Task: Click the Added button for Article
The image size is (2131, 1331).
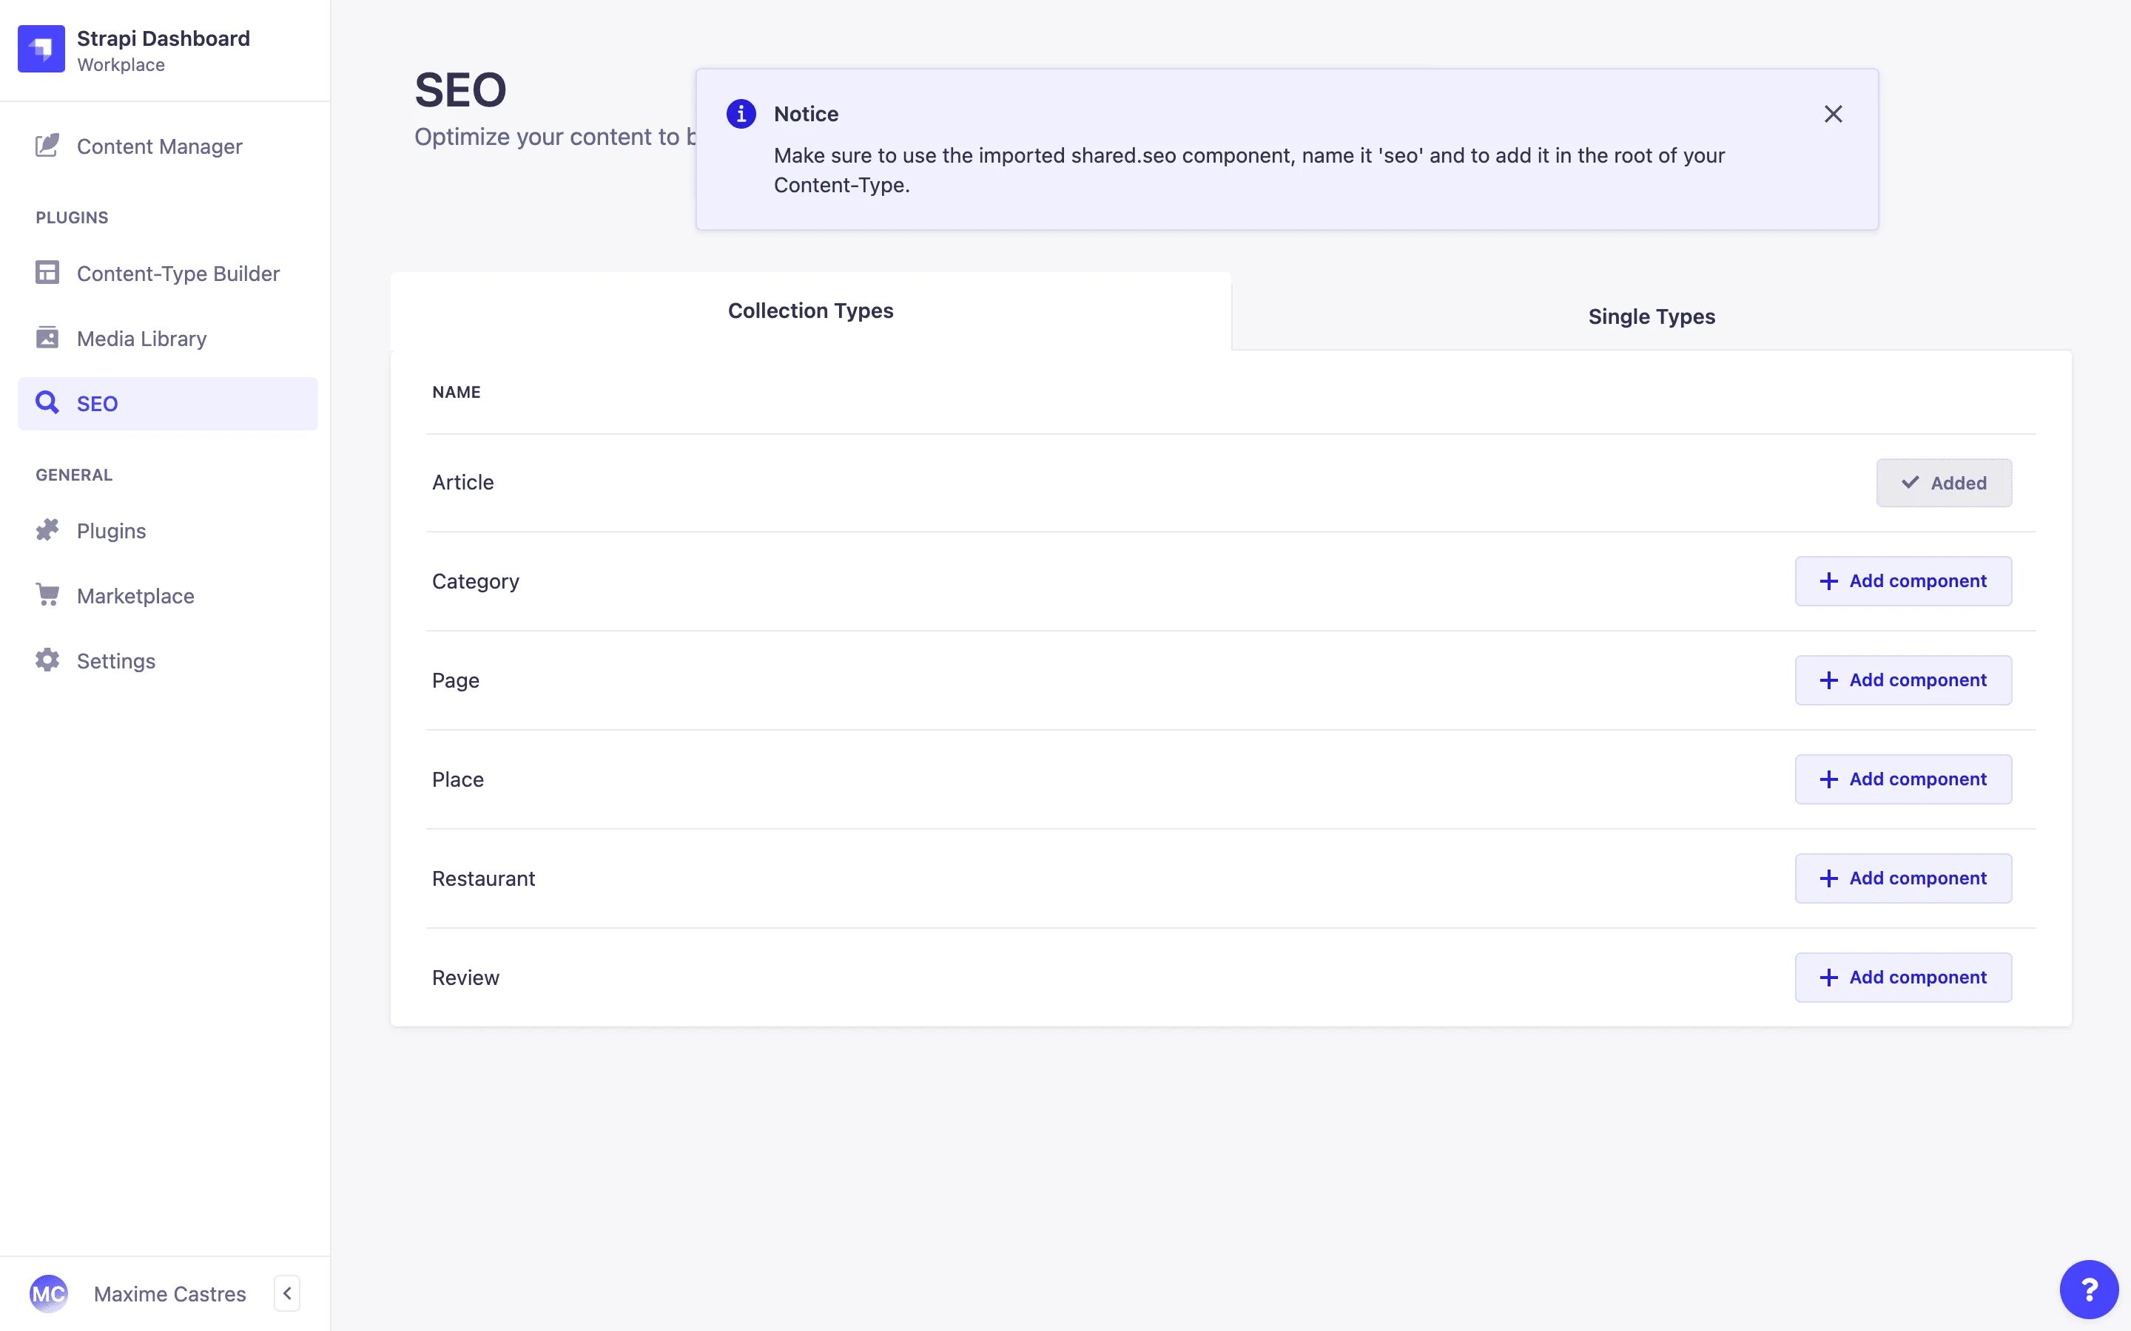Action: point(1944,484)
